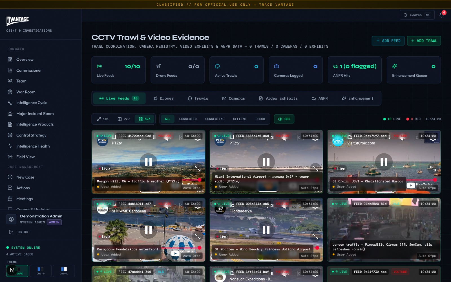Focus the Search field
This screenshot has width=451, height=282.
click(x=417, y=15)
